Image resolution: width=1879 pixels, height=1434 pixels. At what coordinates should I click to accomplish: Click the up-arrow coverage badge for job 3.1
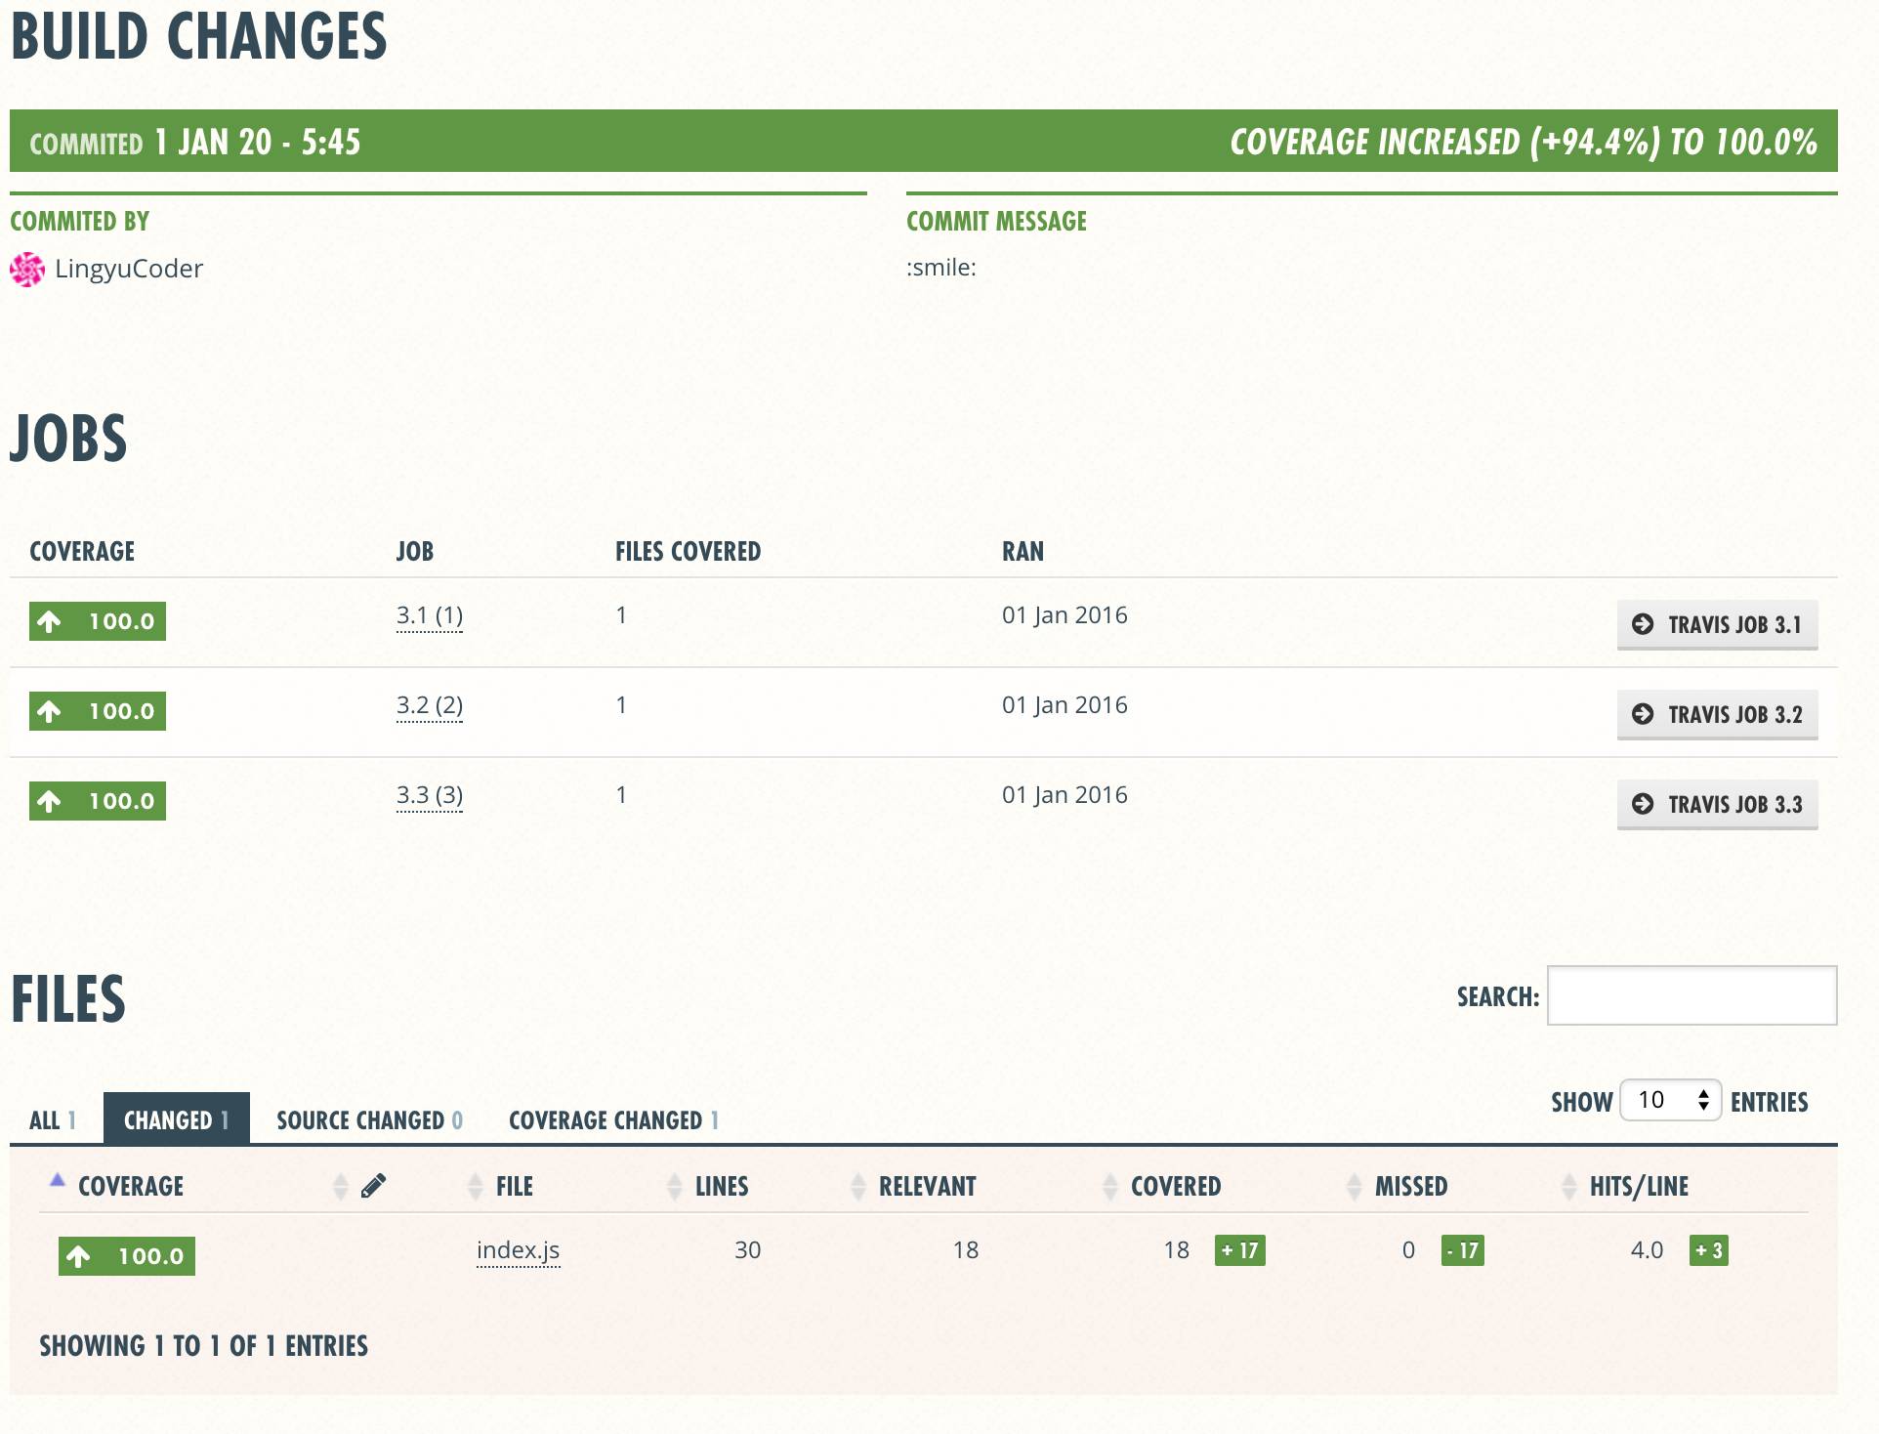click(x=98, y=621)
